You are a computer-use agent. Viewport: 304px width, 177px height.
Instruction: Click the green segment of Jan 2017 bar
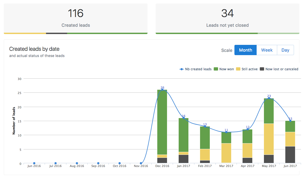pyautogui.click(x=184, y=135)
